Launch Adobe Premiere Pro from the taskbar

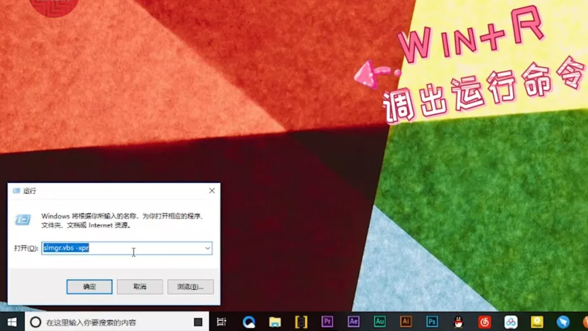(328, 322)
